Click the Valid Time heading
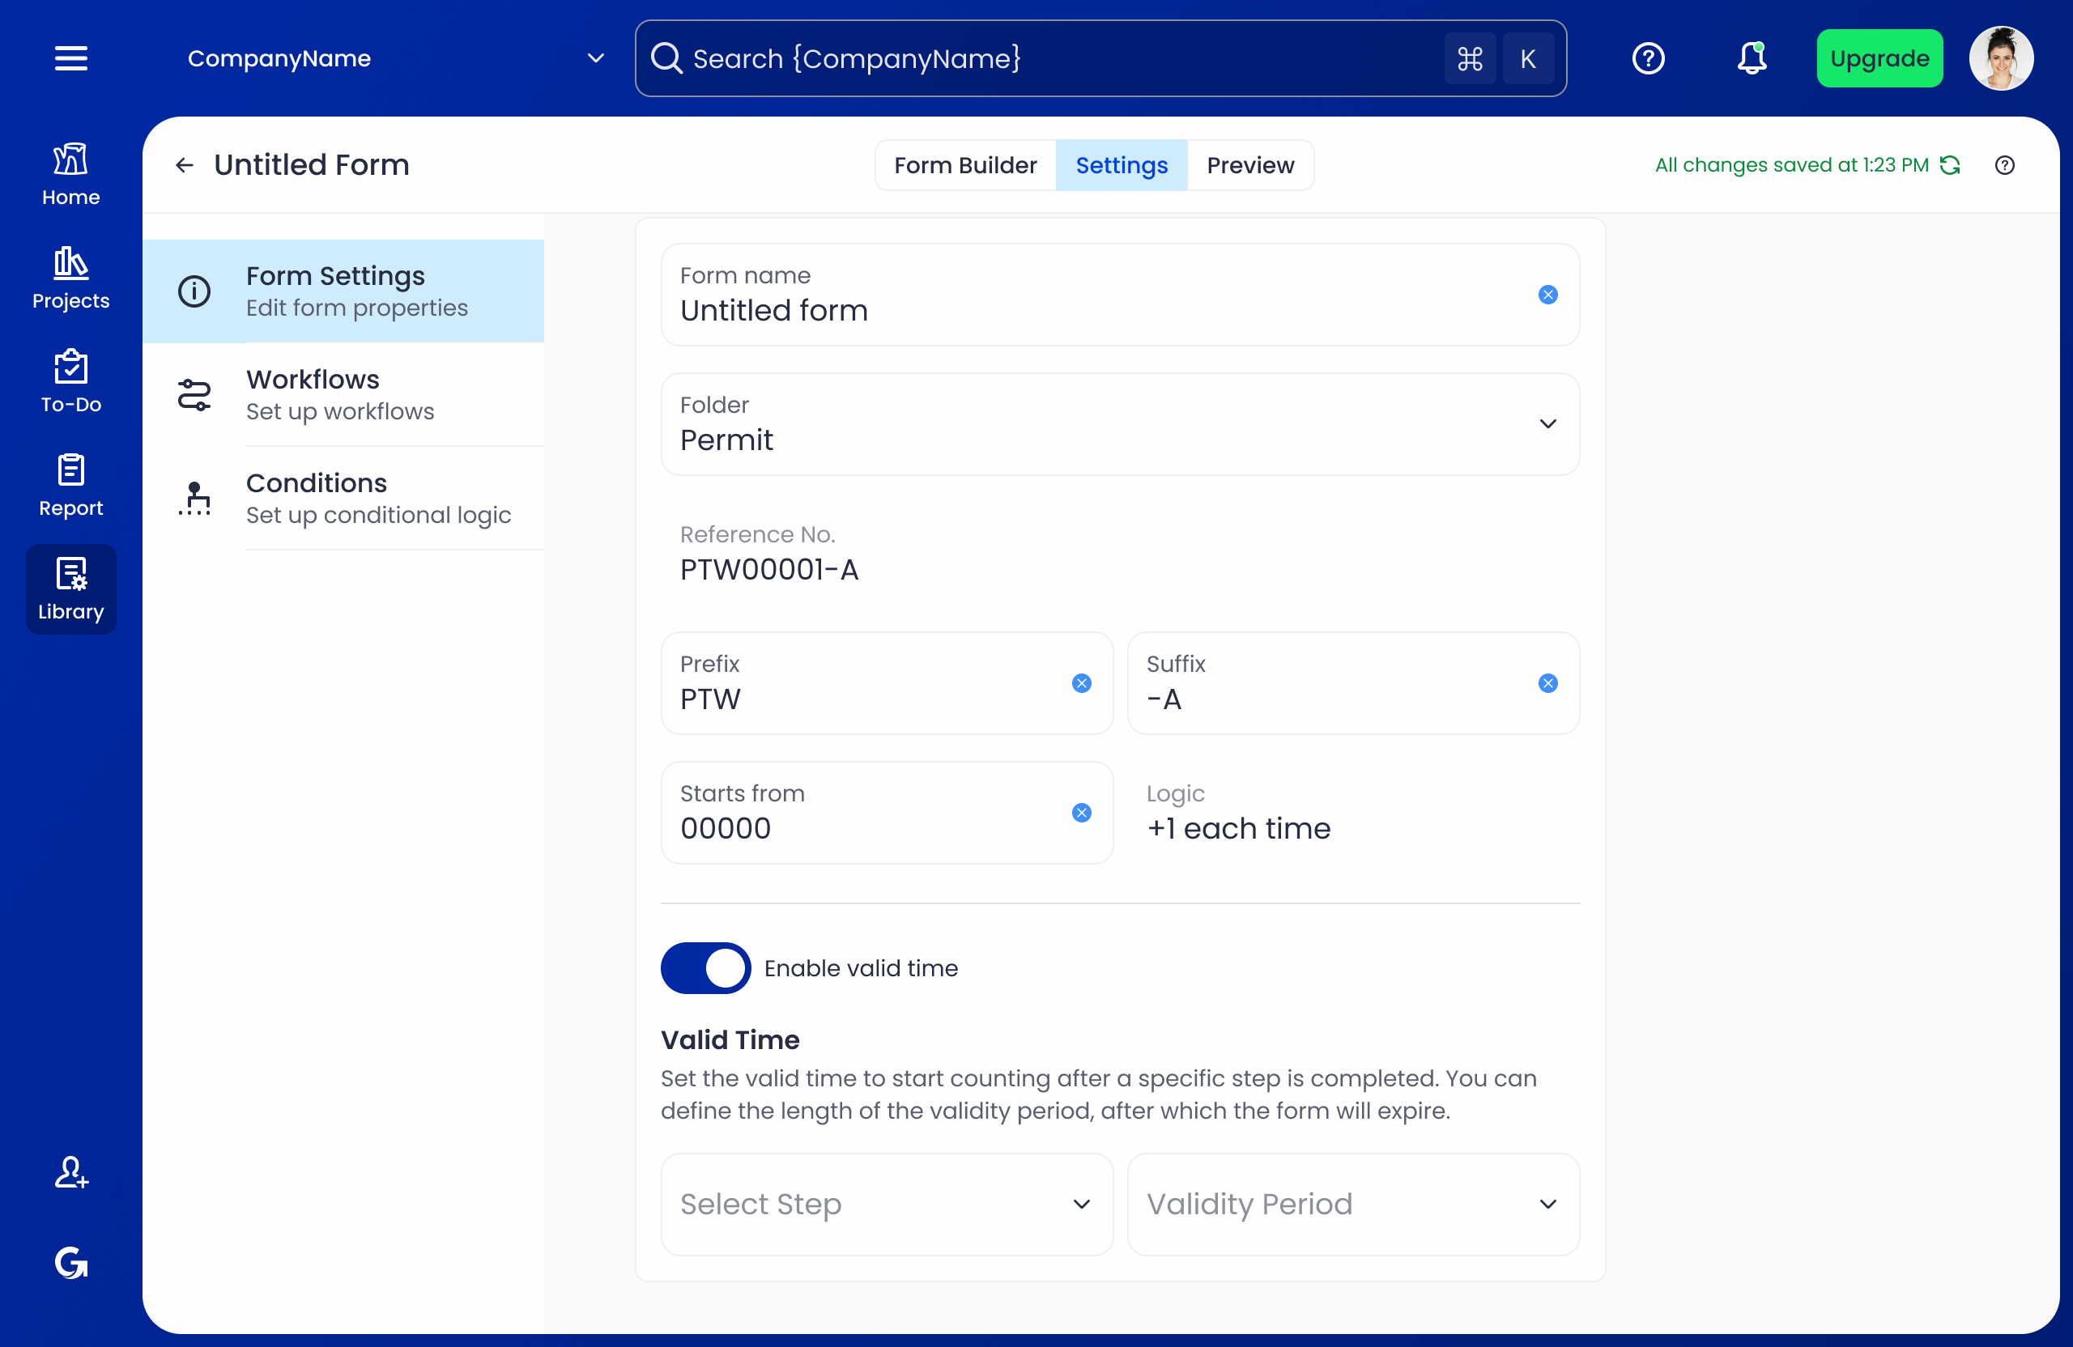 tap(730, 1039)
